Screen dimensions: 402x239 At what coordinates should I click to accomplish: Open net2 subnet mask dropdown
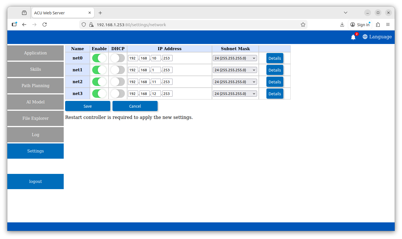pos(235,82)
